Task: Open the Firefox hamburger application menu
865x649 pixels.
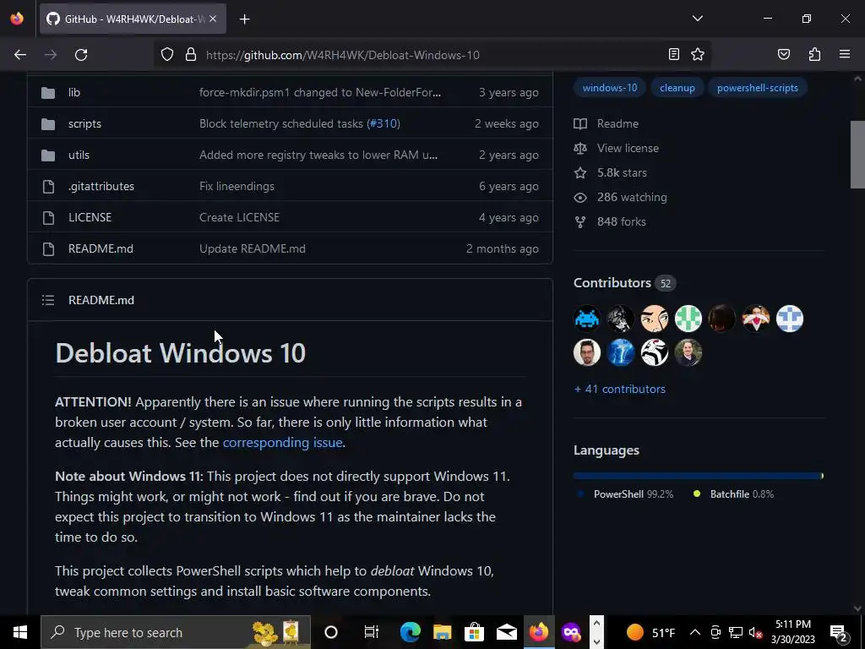Action: pos(845,54)
